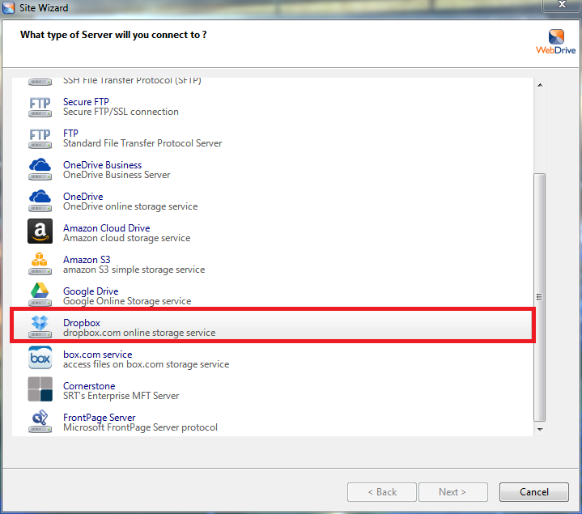Select the Google Drive triangle icon
The width and height of the screenshot is (582, 514).
click(40, 295)
